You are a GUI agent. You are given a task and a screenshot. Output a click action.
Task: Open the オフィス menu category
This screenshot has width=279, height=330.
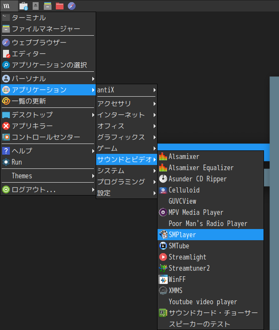click(x=127, y=126)
